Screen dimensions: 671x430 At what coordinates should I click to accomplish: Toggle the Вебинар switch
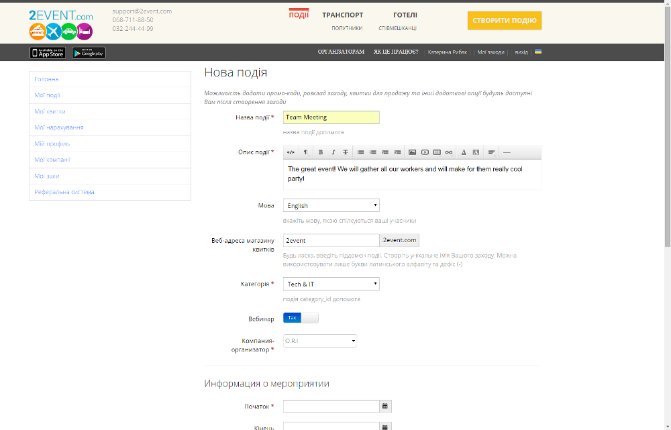coord(301,318)
